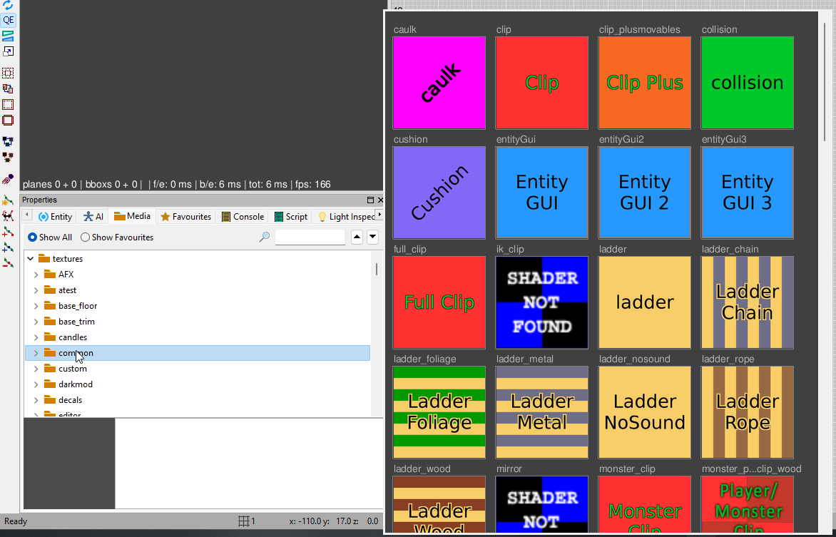Collapse the textures root folder

pos(30,259)
